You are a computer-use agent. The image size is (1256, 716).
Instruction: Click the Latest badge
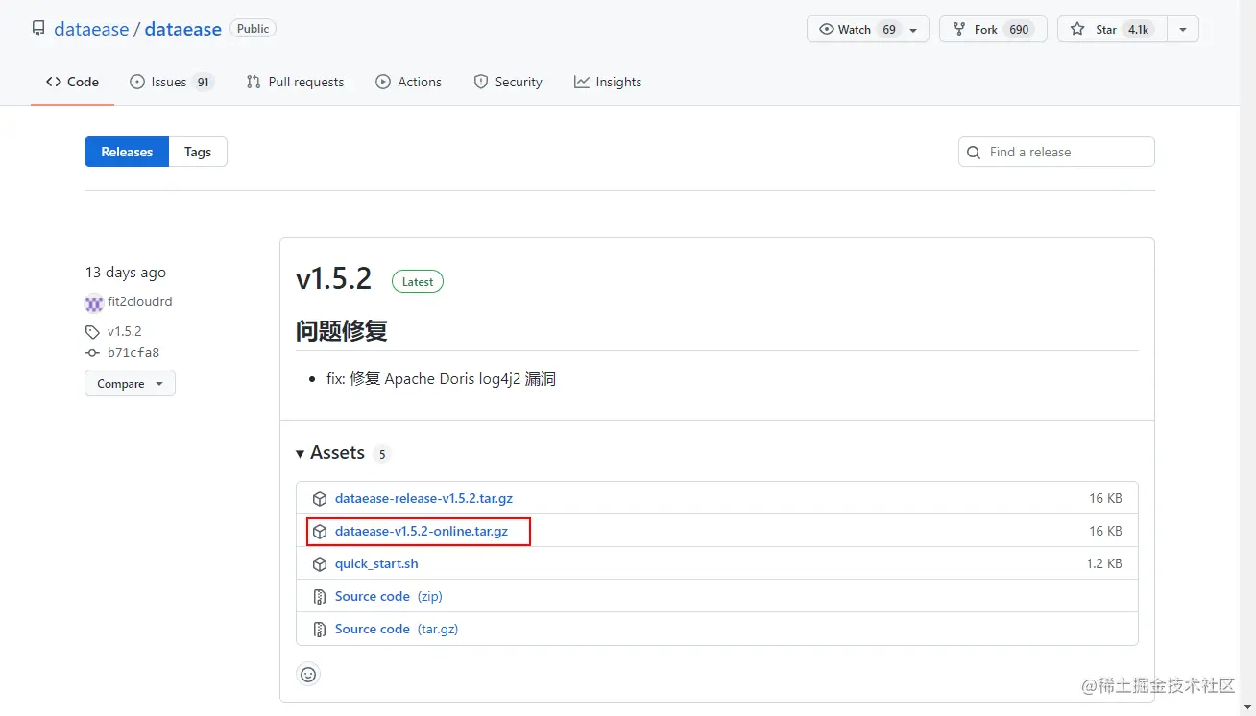pos(418,282)
